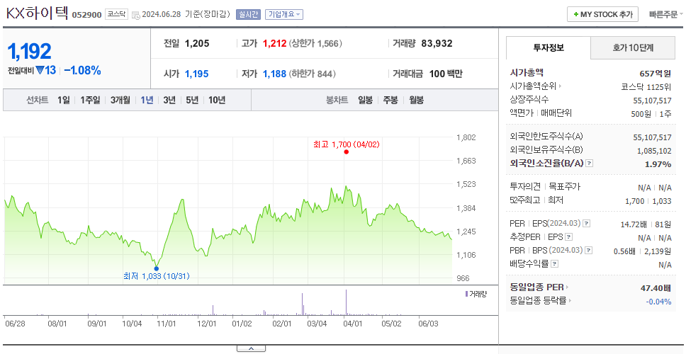Click the stock code 052900

point(86,15)
